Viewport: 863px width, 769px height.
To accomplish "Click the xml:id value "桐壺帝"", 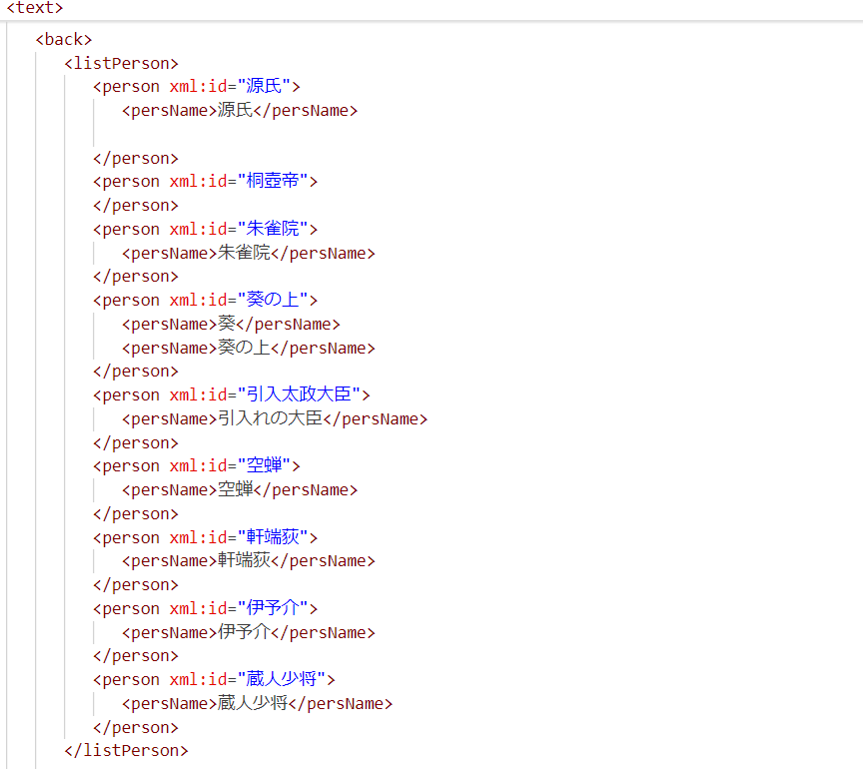I will point(273,181).
